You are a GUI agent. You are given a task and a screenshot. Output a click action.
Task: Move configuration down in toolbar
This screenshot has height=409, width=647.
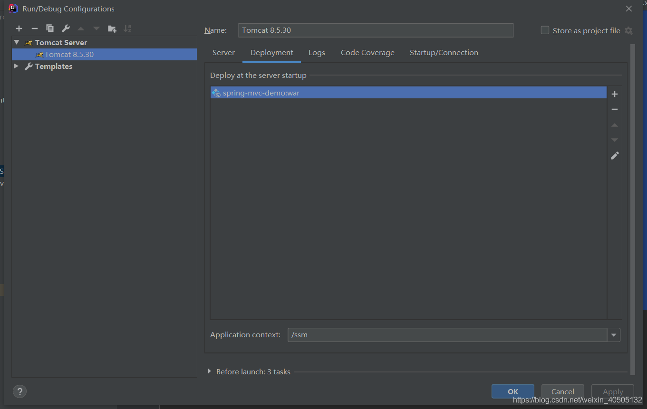click(x=97, y=29)
